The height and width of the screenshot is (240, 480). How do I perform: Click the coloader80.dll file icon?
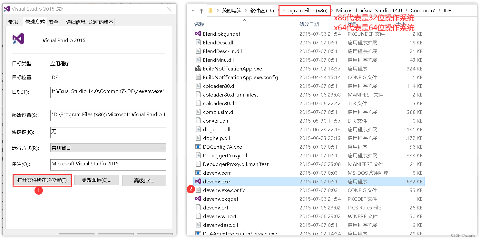click(x=198, y=86)
